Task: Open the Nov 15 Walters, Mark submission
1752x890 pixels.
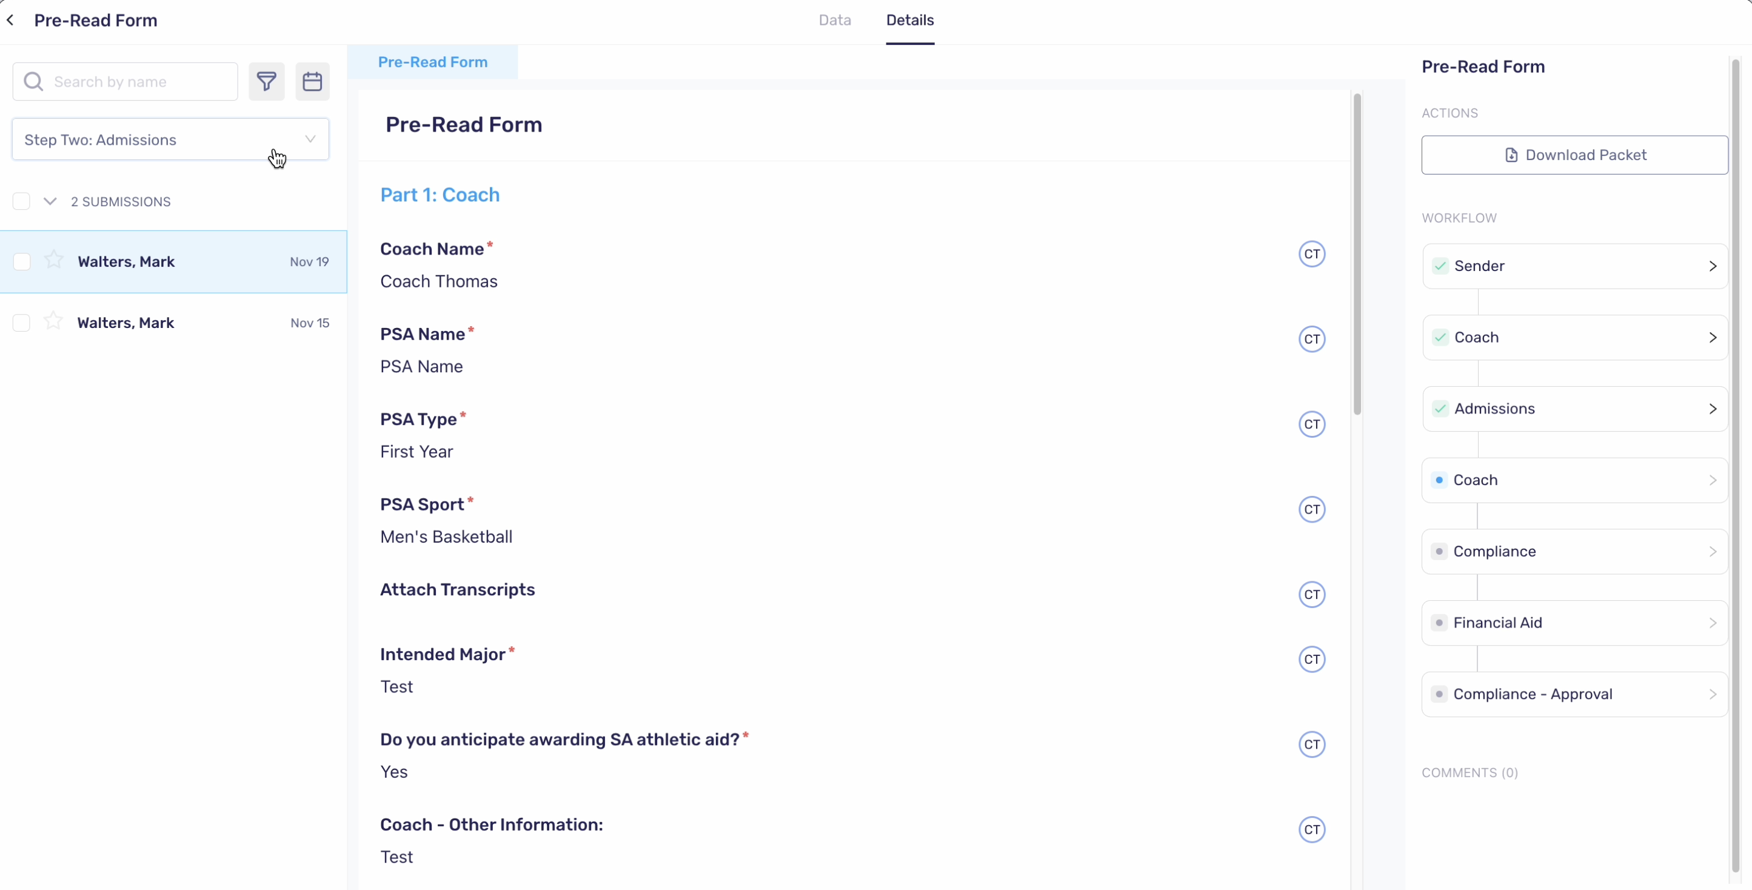Action: (x=173, y=323)
